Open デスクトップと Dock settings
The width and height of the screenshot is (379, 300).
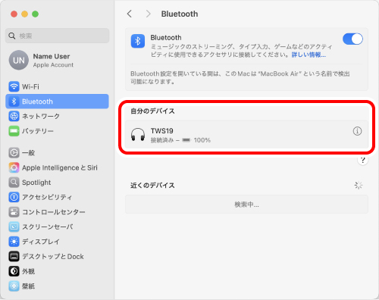57,257
